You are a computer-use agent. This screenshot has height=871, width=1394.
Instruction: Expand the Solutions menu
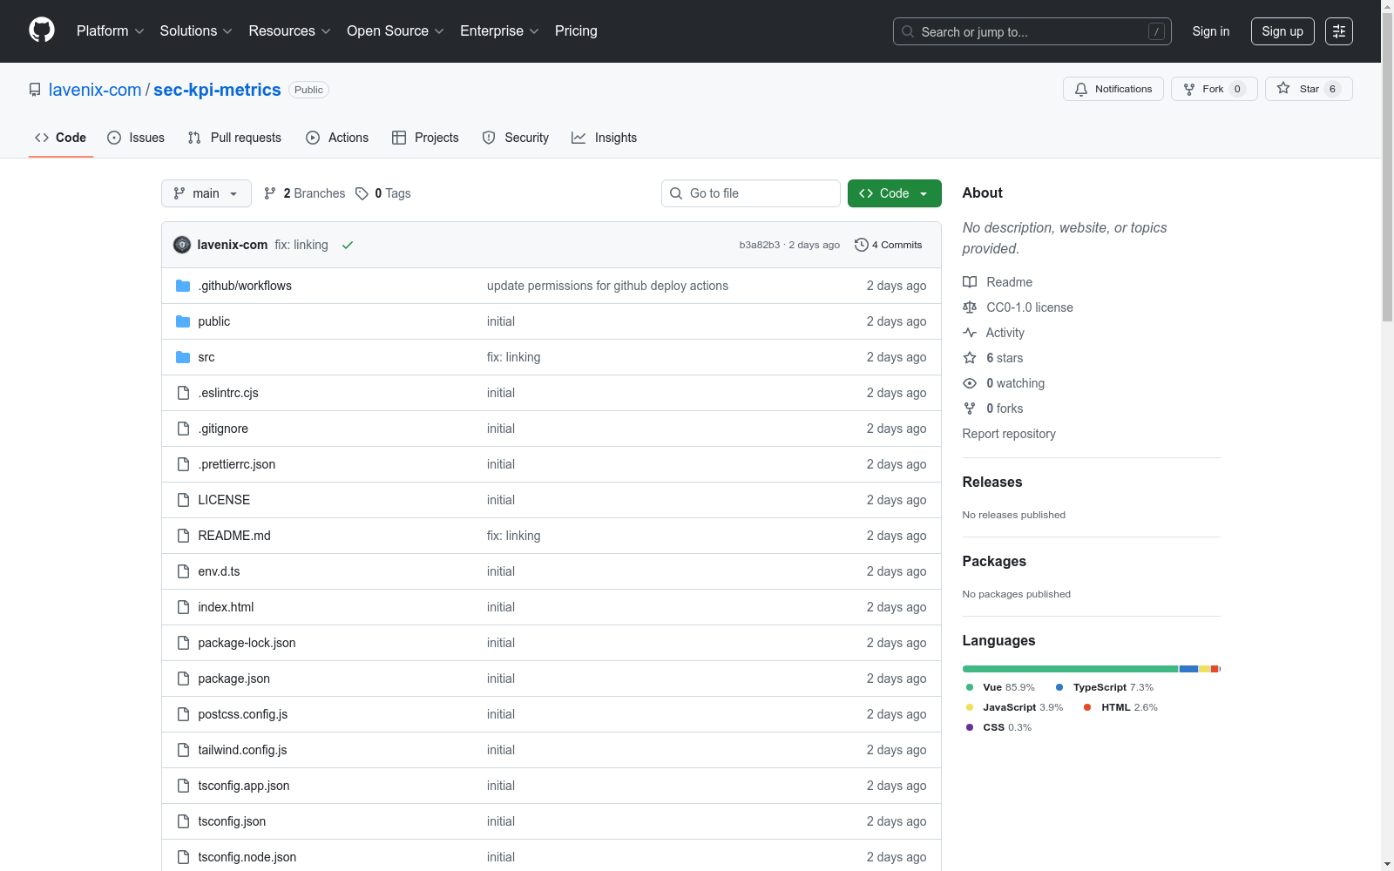point(196,31)
